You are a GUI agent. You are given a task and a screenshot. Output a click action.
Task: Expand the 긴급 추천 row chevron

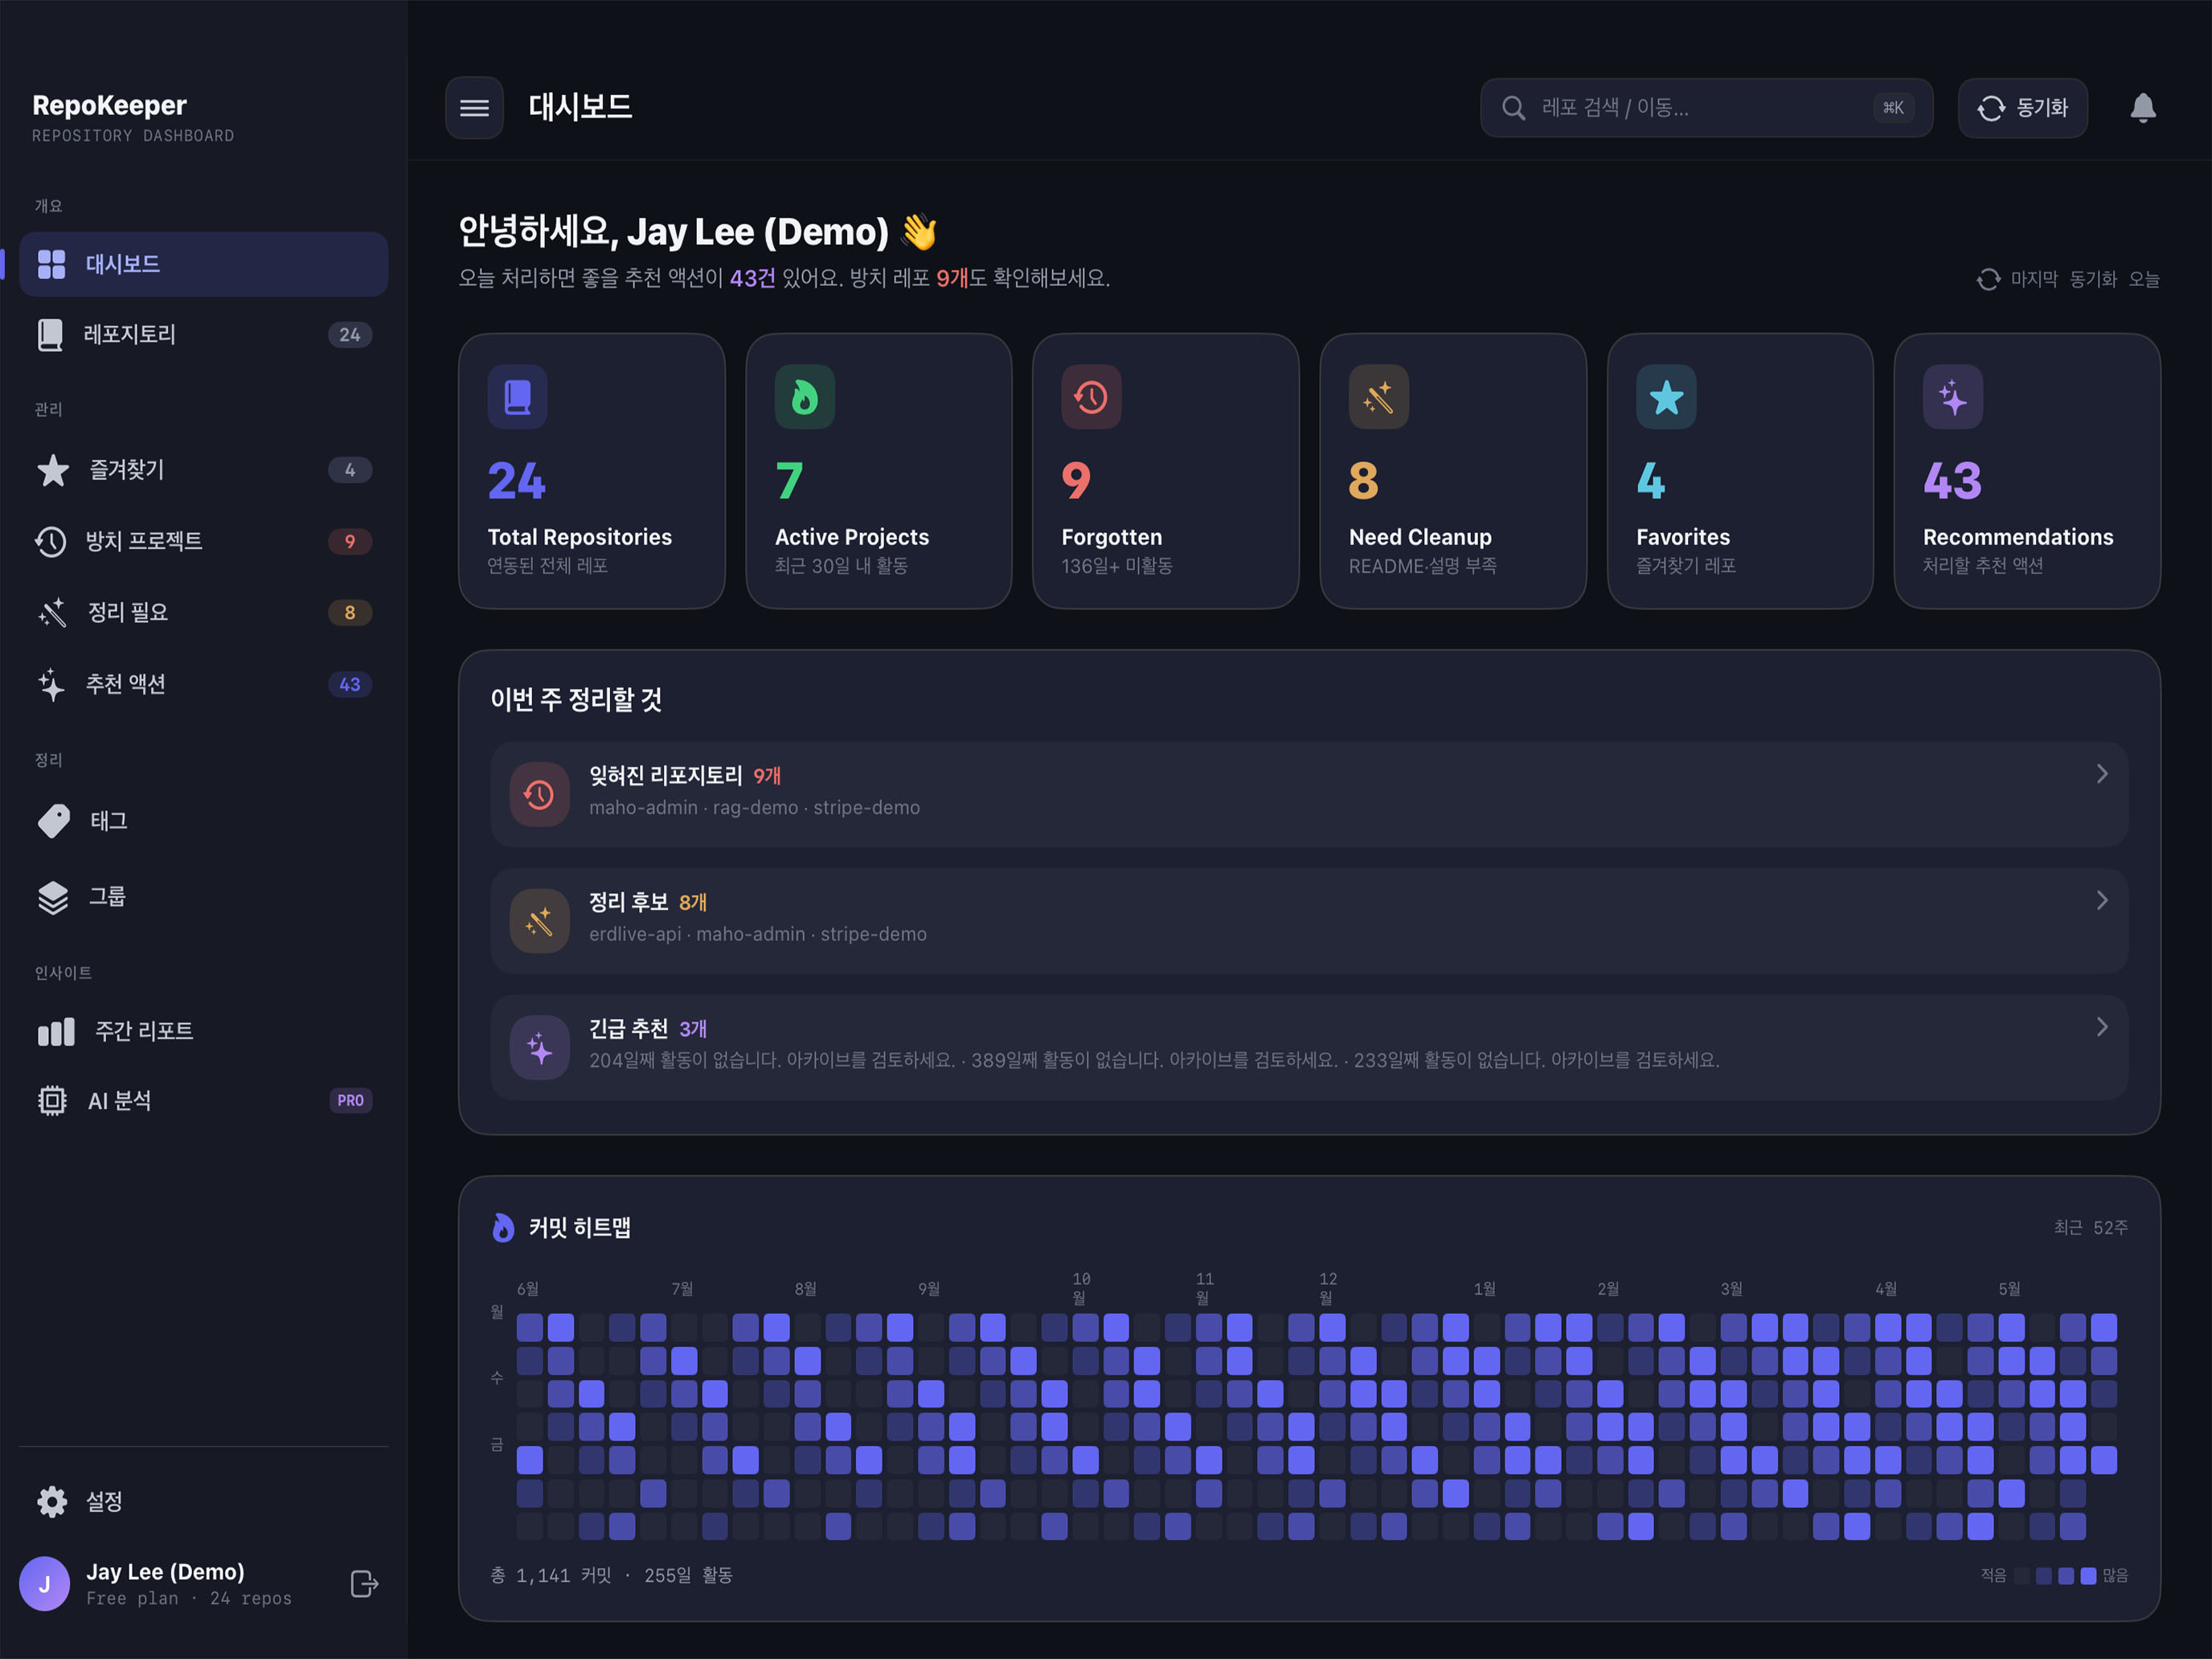[2102, 1027]
